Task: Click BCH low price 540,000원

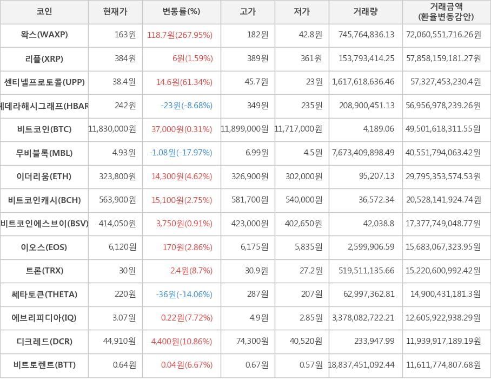Action: [x=304, y=200]
